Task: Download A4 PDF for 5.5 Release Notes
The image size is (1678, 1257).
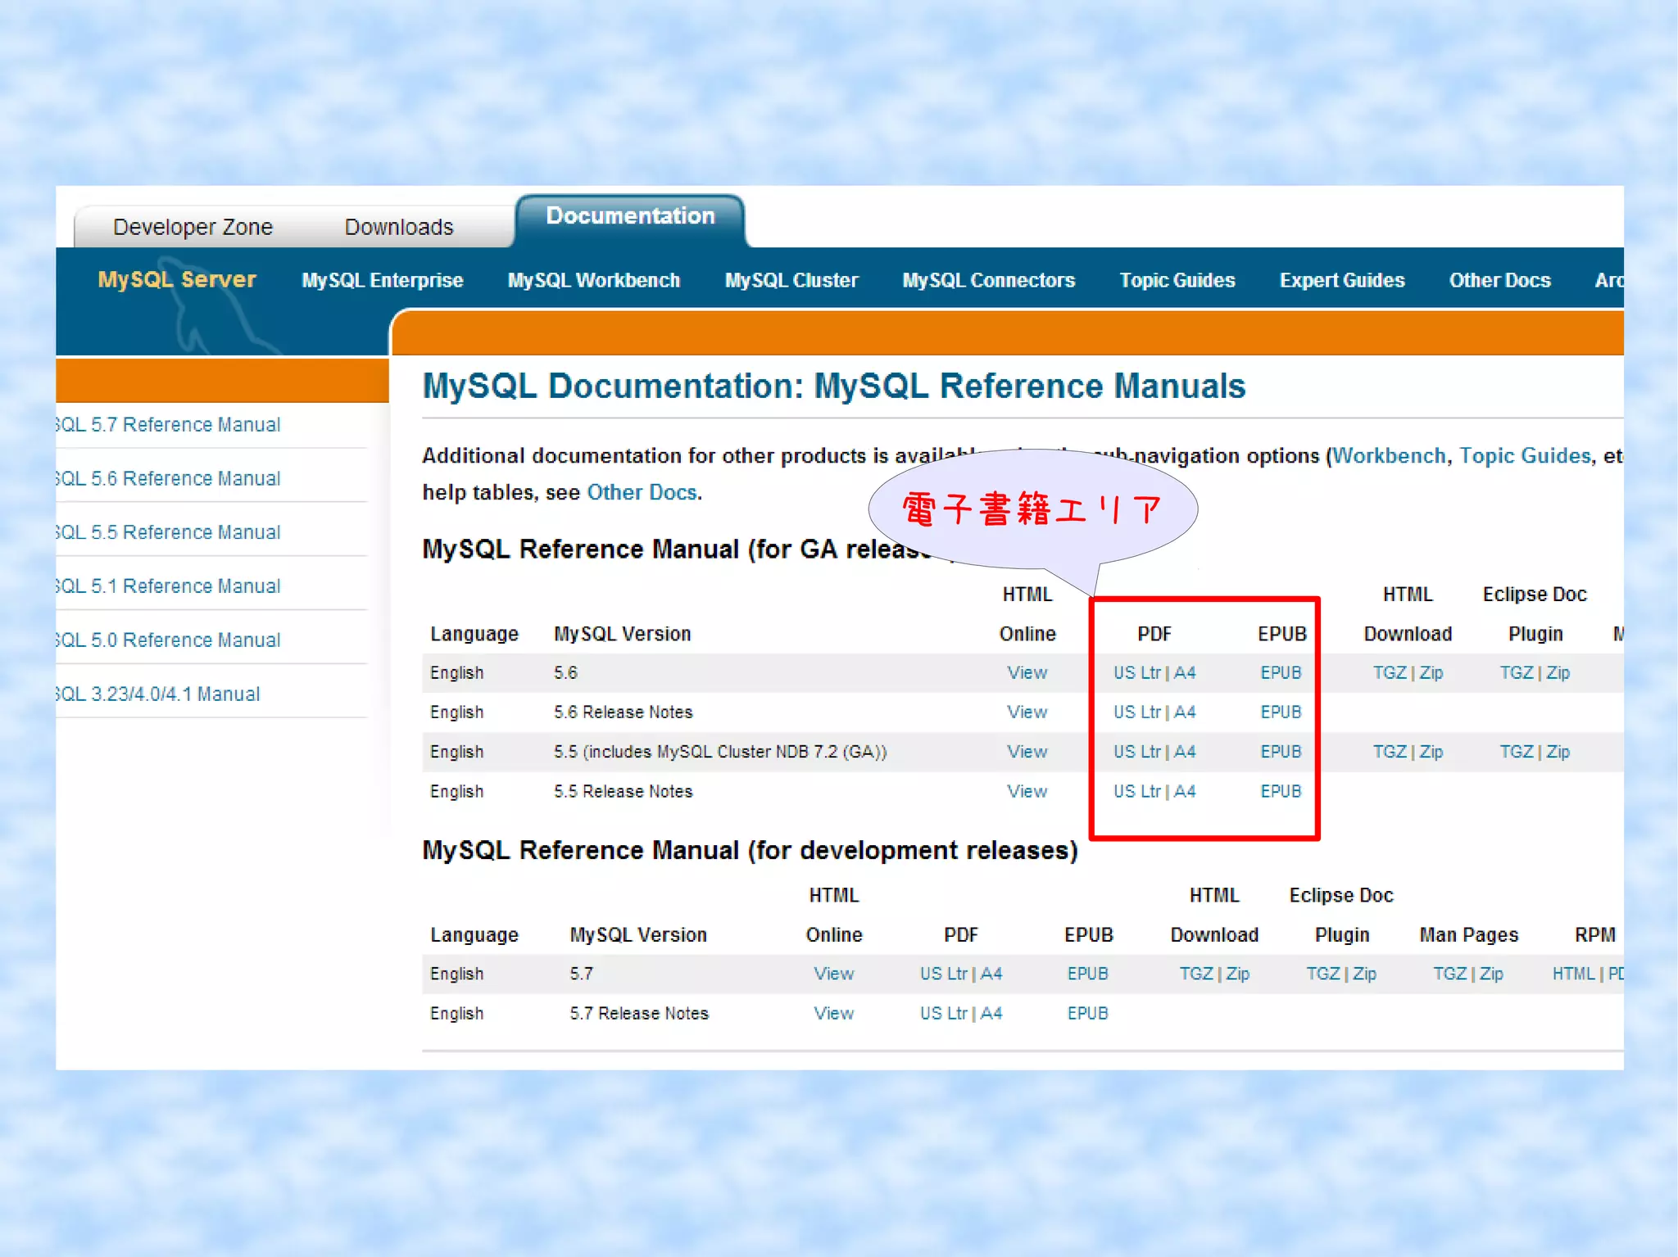Action: click(x=1185, y=792)
